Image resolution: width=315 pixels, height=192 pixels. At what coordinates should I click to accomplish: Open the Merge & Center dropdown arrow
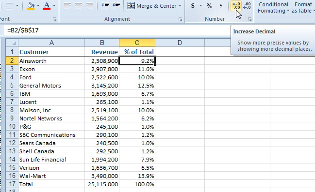(x=180, y=6)
